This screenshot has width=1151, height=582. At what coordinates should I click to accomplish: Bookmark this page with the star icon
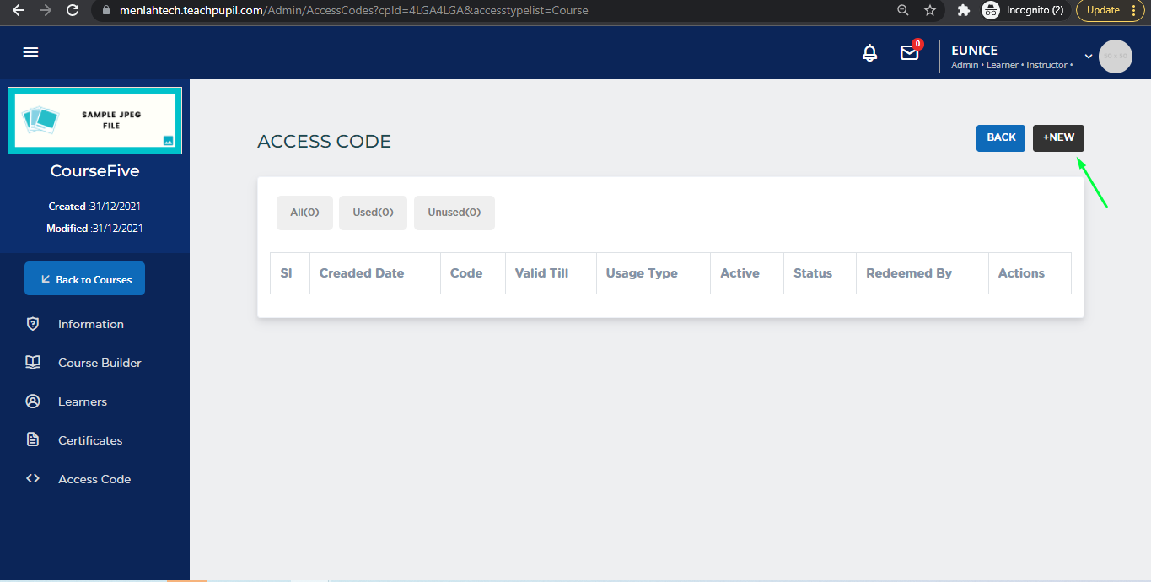(930, 11)
